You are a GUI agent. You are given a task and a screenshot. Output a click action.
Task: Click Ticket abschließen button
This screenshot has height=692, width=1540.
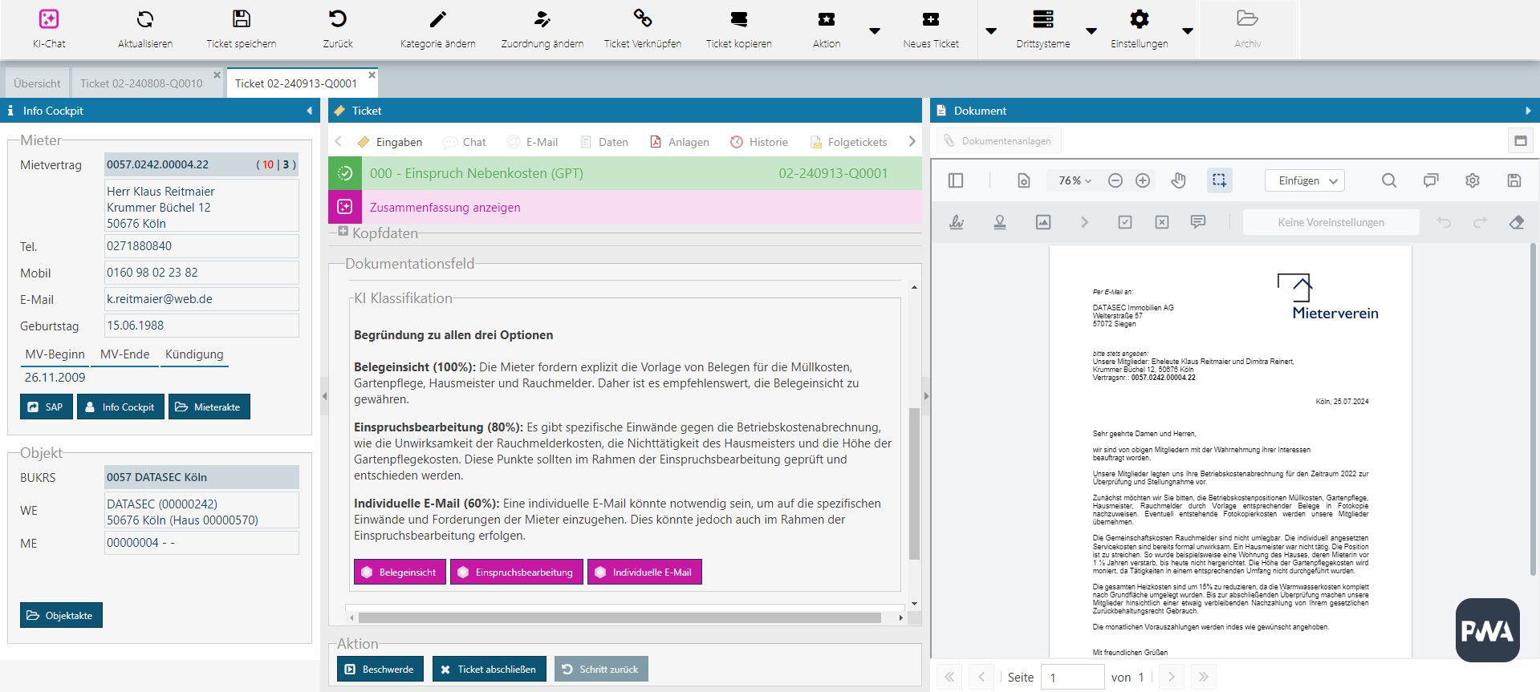pos(489,669)
